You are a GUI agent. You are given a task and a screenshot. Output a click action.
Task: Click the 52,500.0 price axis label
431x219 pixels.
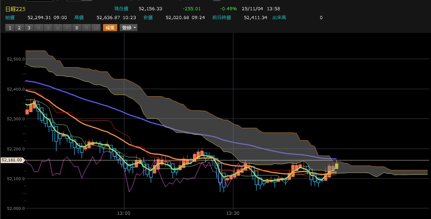coord(16,59)
